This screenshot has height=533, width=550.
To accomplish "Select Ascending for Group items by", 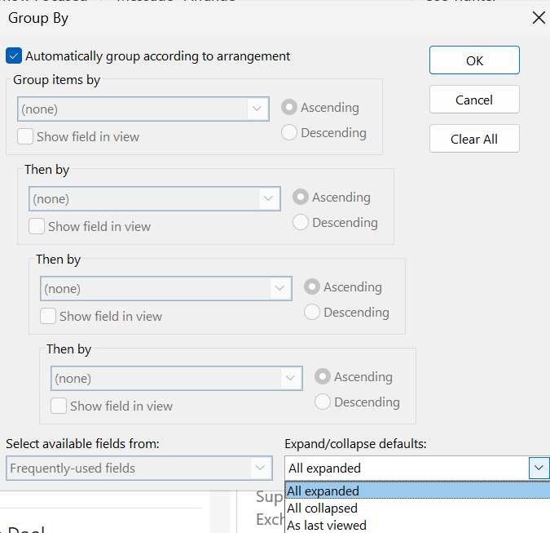I will coord(289,107).
